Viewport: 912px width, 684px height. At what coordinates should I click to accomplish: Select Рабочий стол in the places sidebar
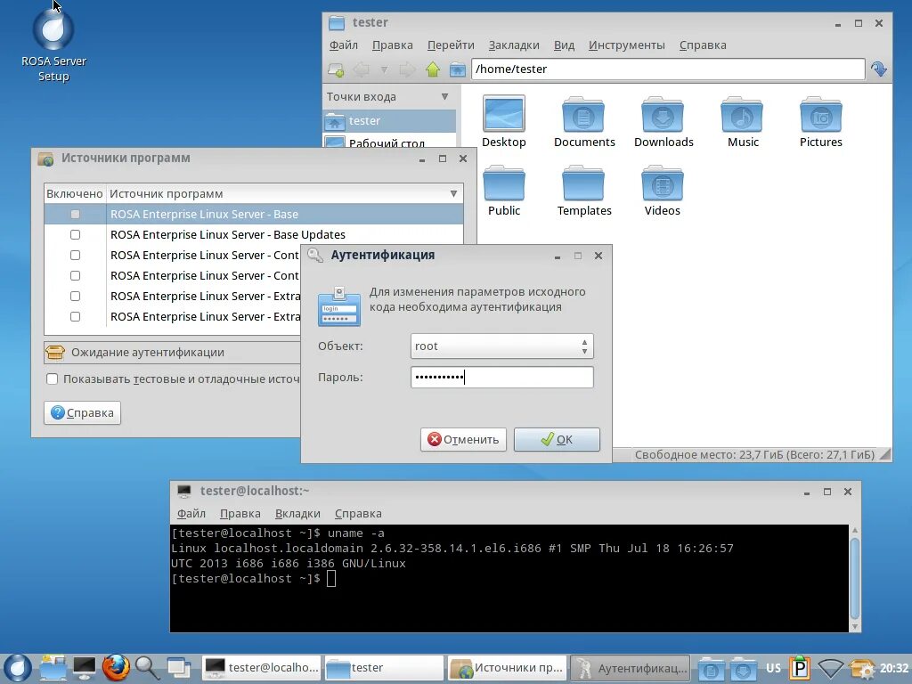click(389, 142)
